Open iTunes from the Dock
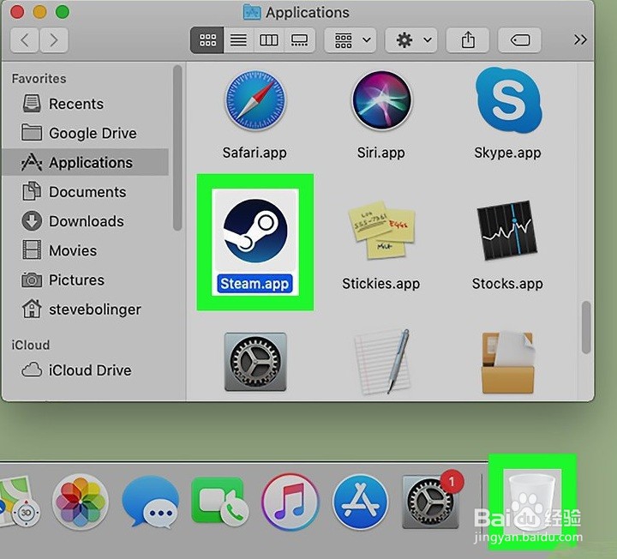The image size is (617, 559). 291,502
